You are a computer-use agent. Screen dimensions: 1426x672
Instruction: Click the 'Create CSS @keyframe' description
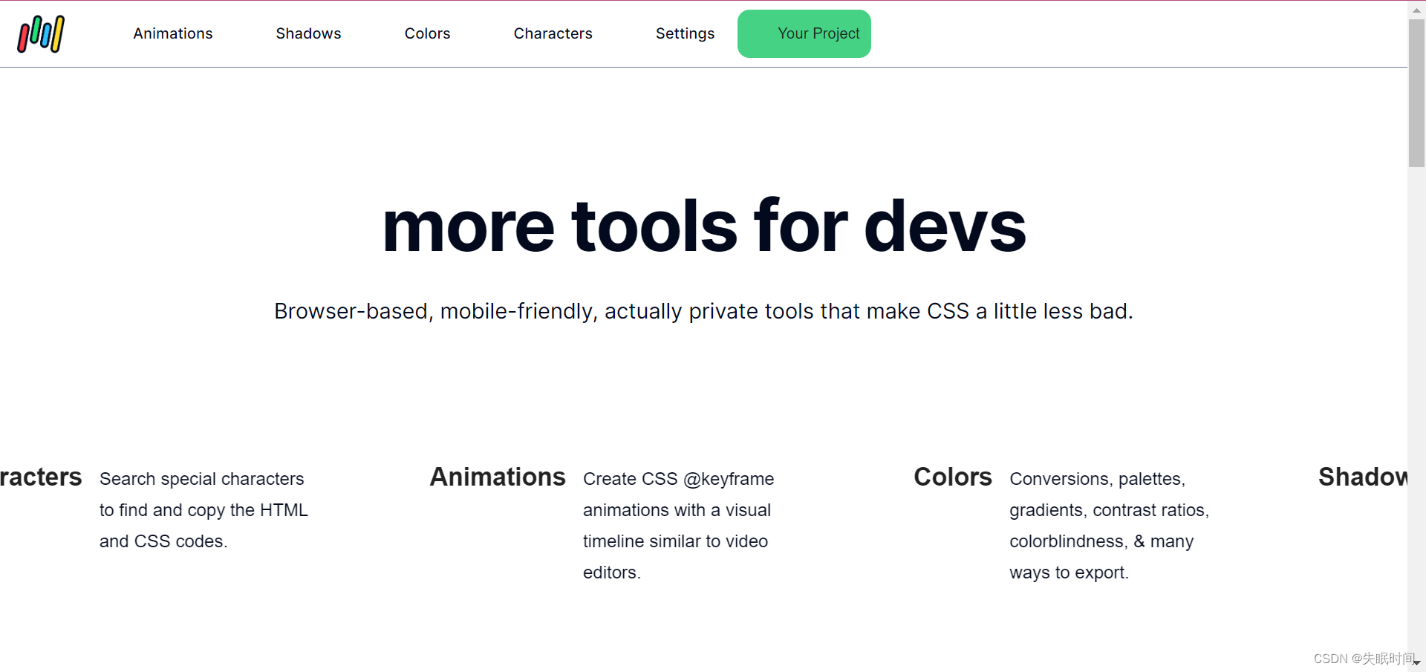(679, 526)
